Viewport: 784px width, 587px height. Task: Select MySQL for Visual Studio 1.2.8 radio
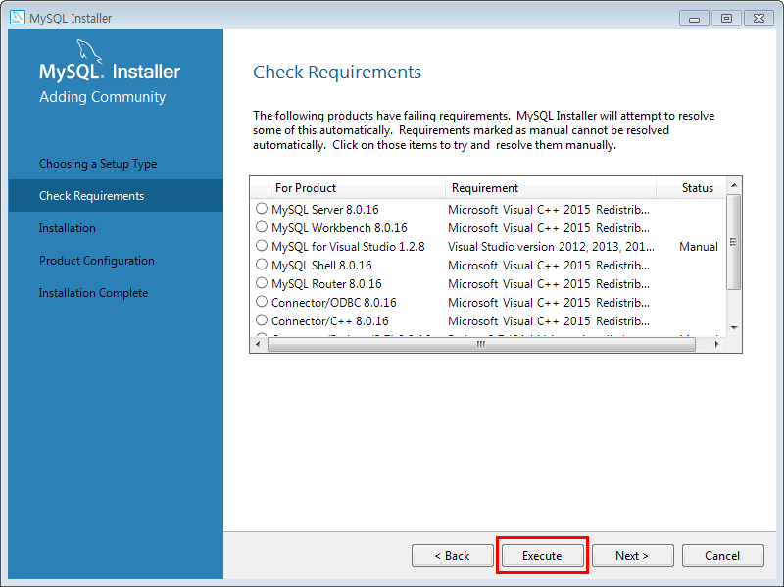point(262,246)
